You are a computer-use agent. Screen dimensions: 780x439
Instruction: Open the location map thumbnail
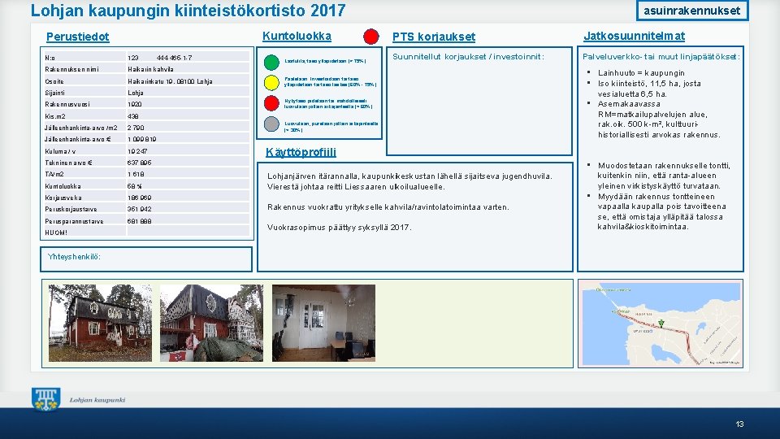pyautogui.click(x=661, y=324)
